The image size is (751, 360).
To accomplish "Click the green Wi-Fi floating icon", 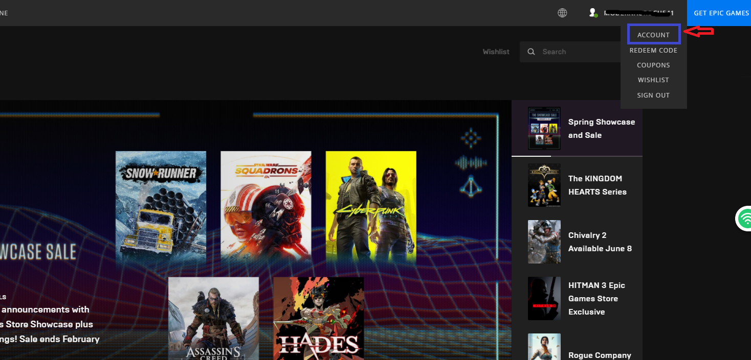I will pyautogui.click(x=745, y=219).
